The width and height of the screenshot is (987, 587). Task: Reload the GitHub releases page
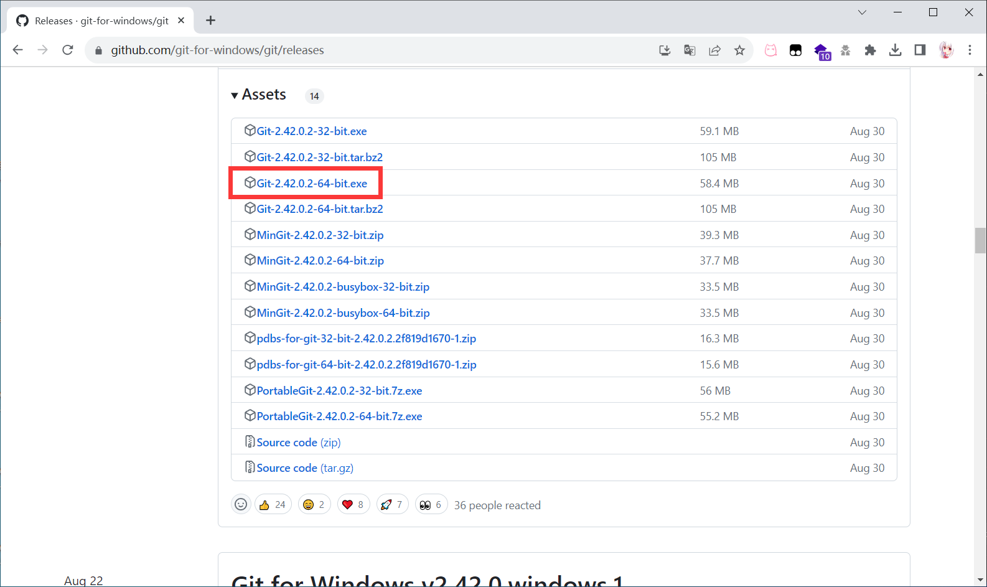pos(68,50)
